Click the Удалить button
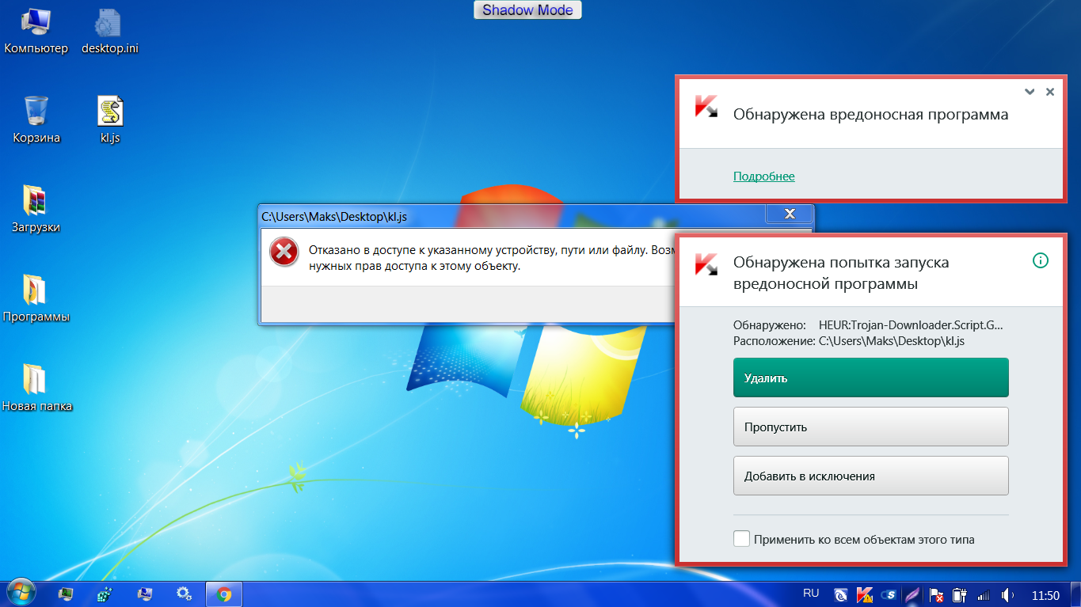 (x=870, y=377)
